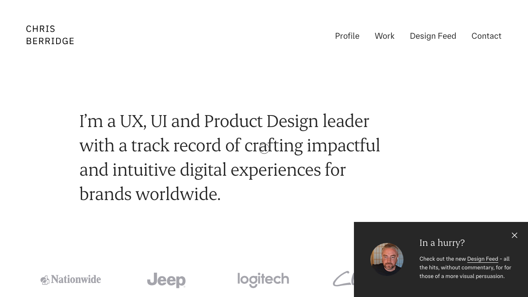Dismiss the 'In a hurry?' notification with X

click(514, 235)
